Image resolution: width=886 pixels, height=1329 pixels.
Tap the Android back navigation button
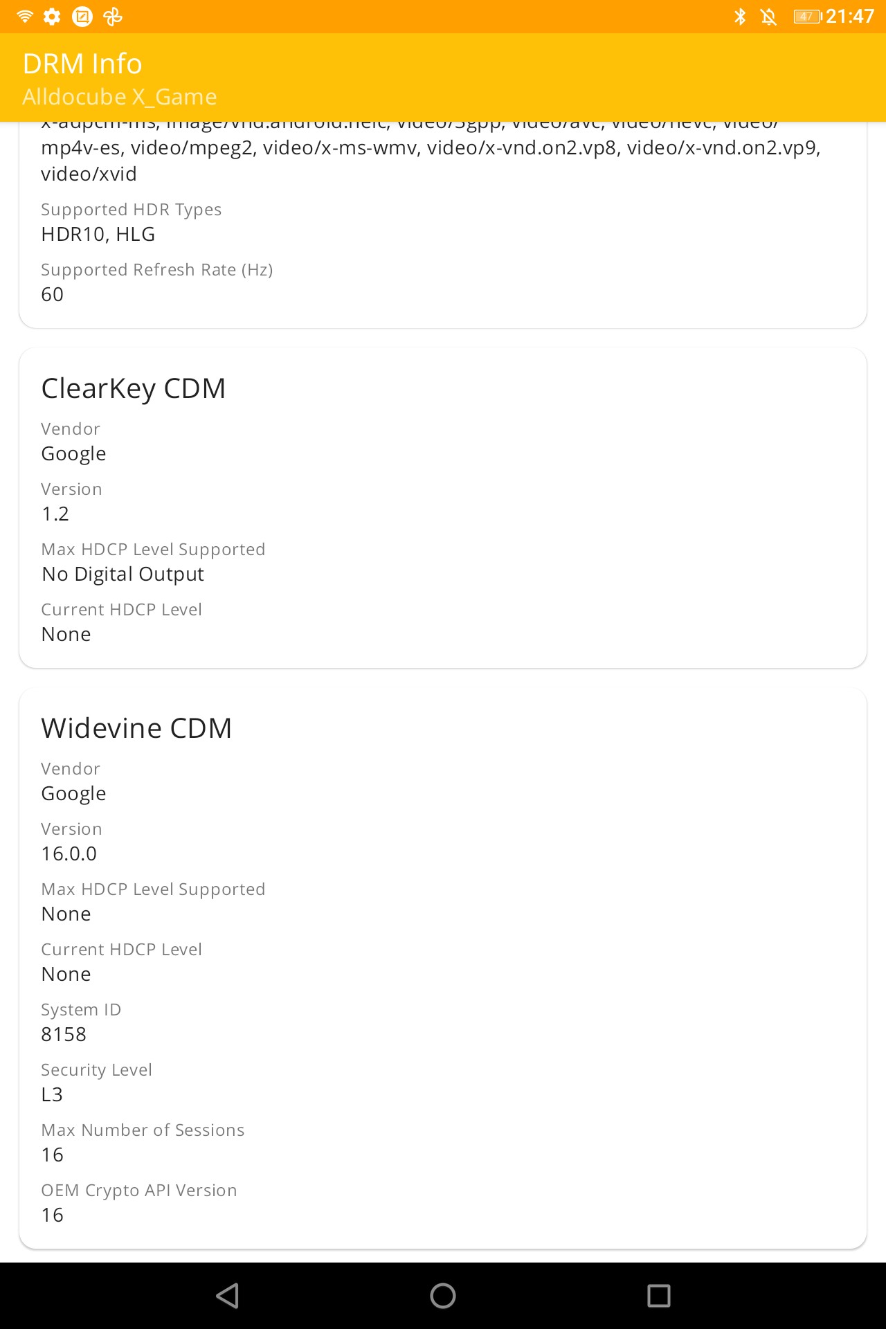(x=228, y=1295)
